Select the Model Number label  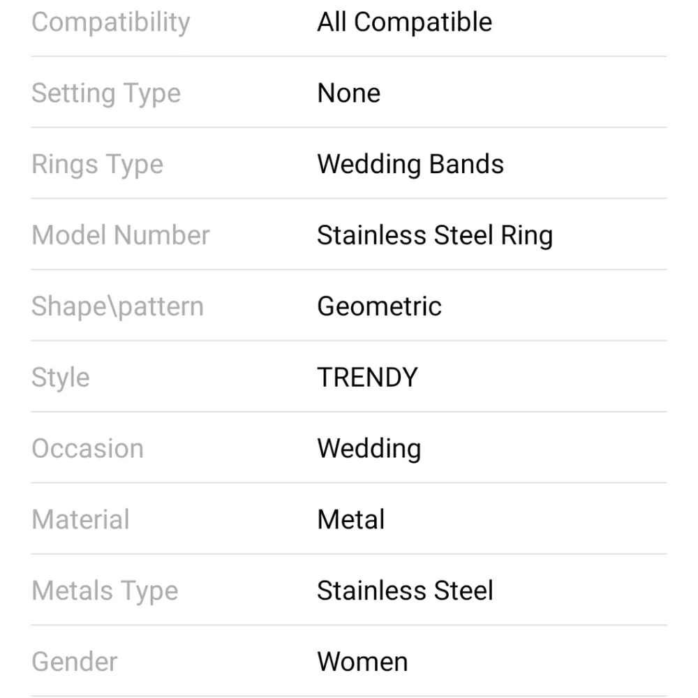[x=121, y=235]
